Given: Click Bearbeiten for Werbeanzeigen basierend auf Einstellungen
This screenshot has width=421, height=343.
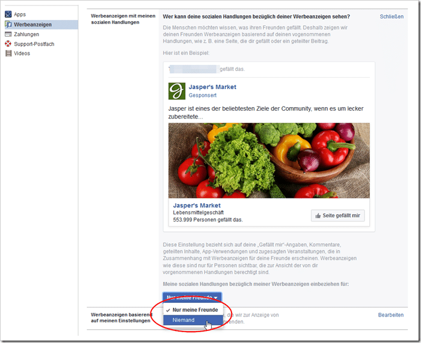Looking at the screenshot, I should (391, 315).
